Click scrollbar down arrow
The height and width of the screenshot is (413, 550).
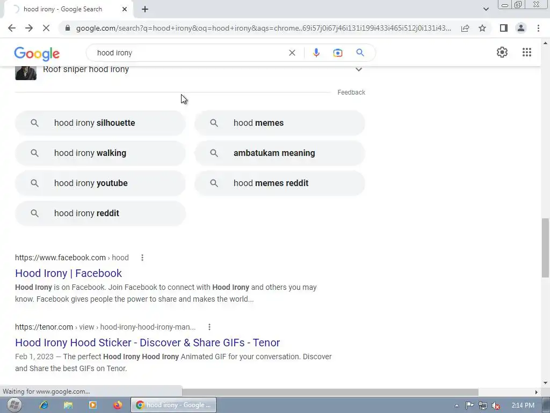pos(545,383)
